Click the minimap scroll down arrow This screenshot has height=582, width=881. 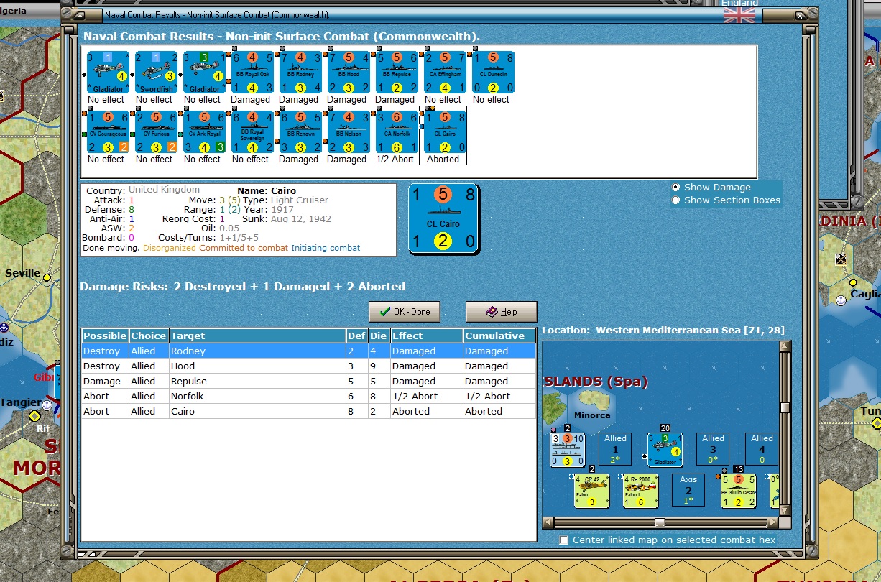coord(785,511)
